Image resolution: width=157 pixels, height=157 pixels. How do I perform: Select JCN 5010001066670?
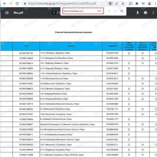[26, 89]
